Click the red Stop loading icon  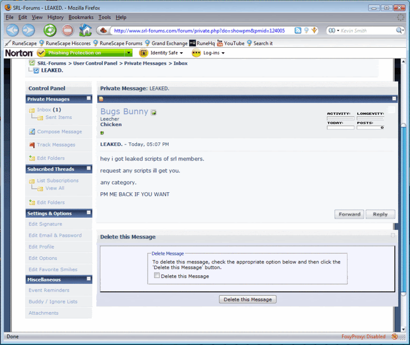[x=68, y=30]
